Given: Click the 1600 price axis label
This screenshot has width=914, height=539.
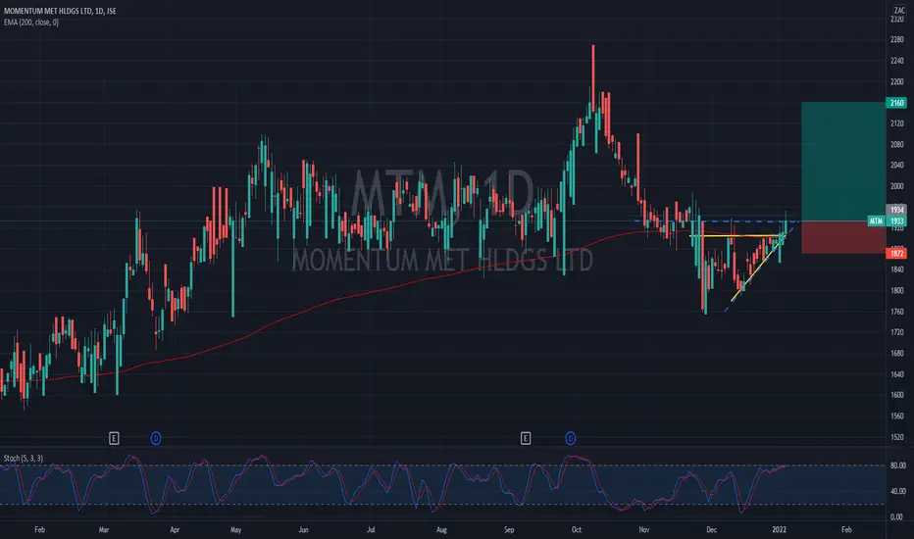Looking at the screenshot, I should coord(896,395).
